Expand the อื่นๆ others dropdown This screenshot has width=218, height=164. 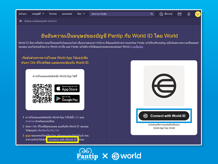click(x=81, y=14)
